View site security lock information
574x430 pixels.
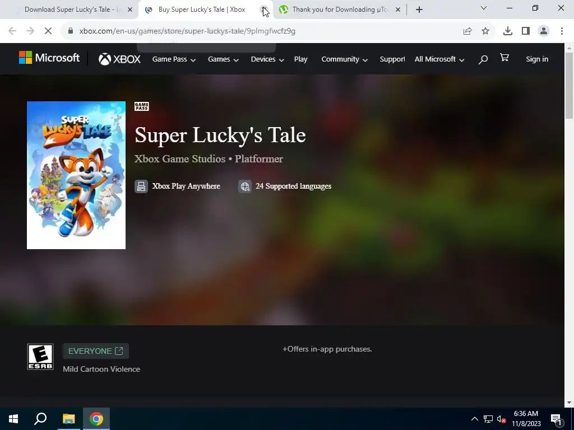71,31
